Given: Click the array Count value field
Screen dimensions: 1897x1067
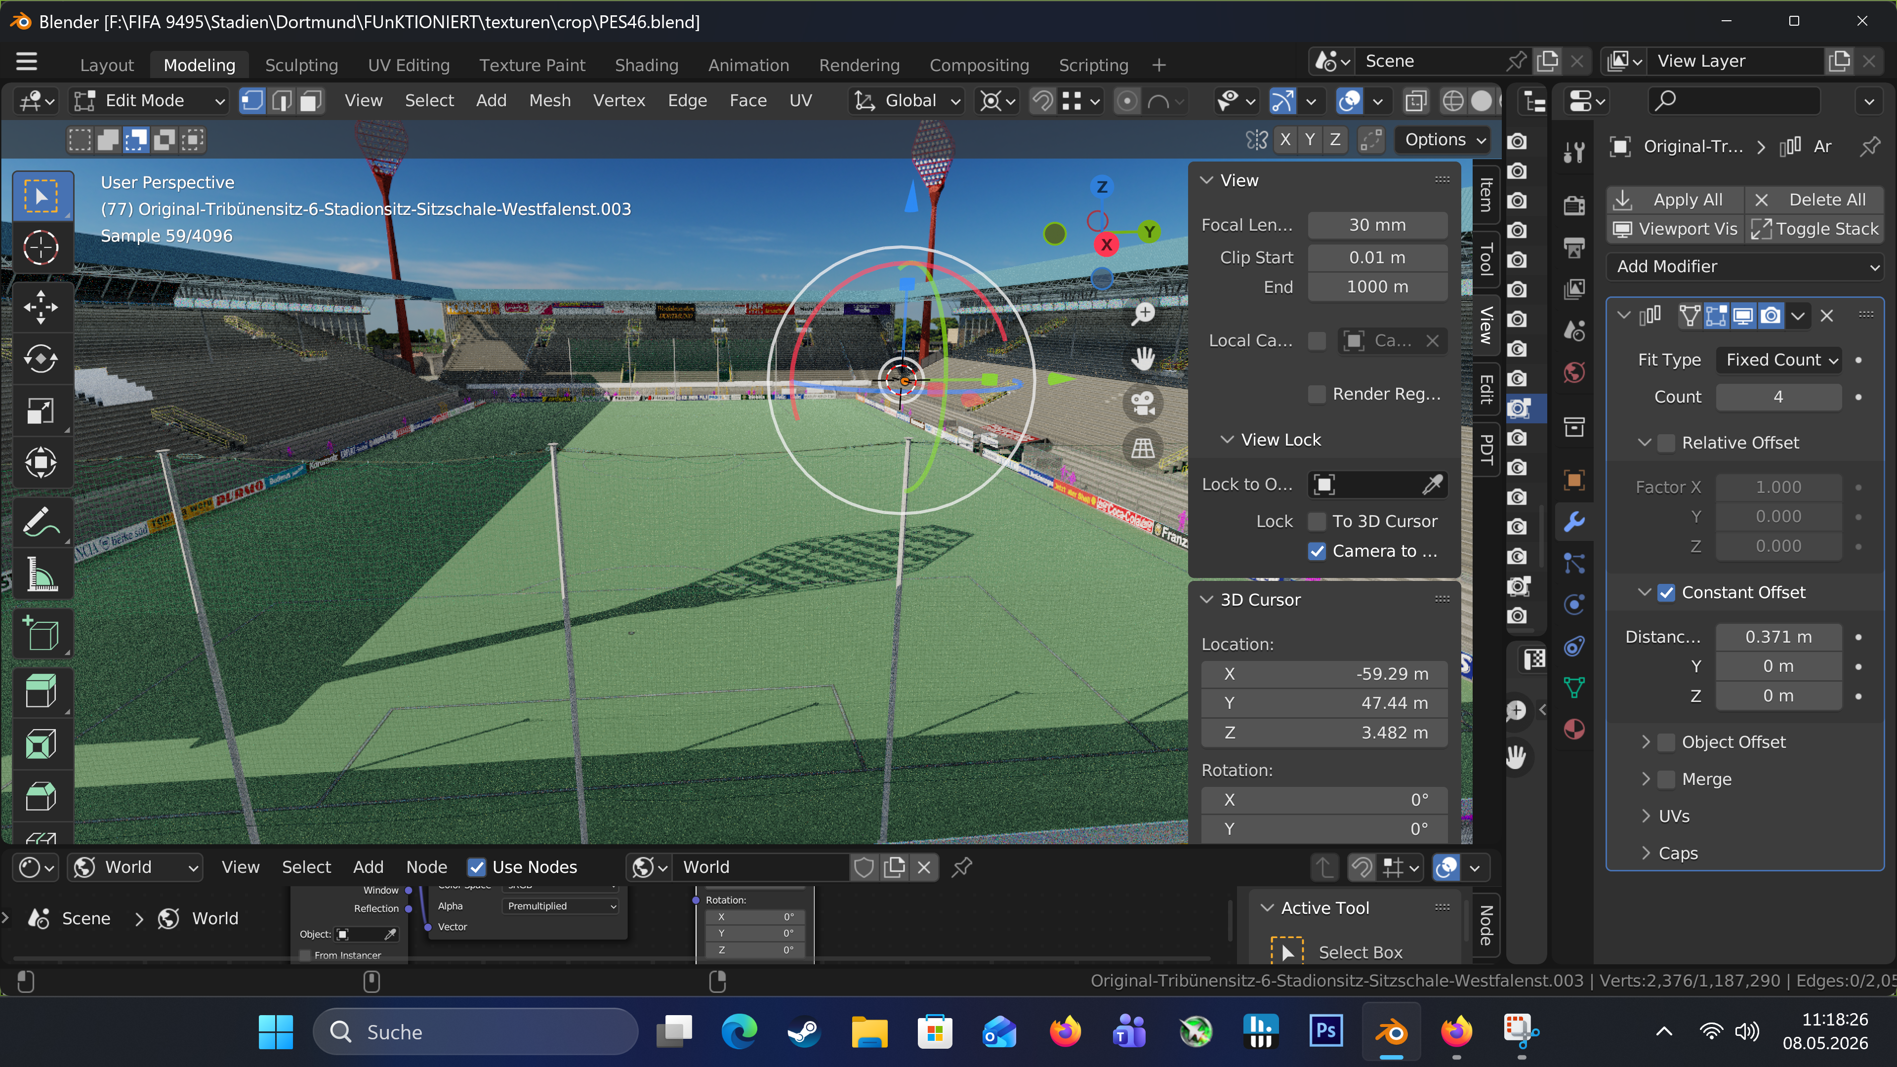Looking at the screenshot, I should [x=1778, y=397].
